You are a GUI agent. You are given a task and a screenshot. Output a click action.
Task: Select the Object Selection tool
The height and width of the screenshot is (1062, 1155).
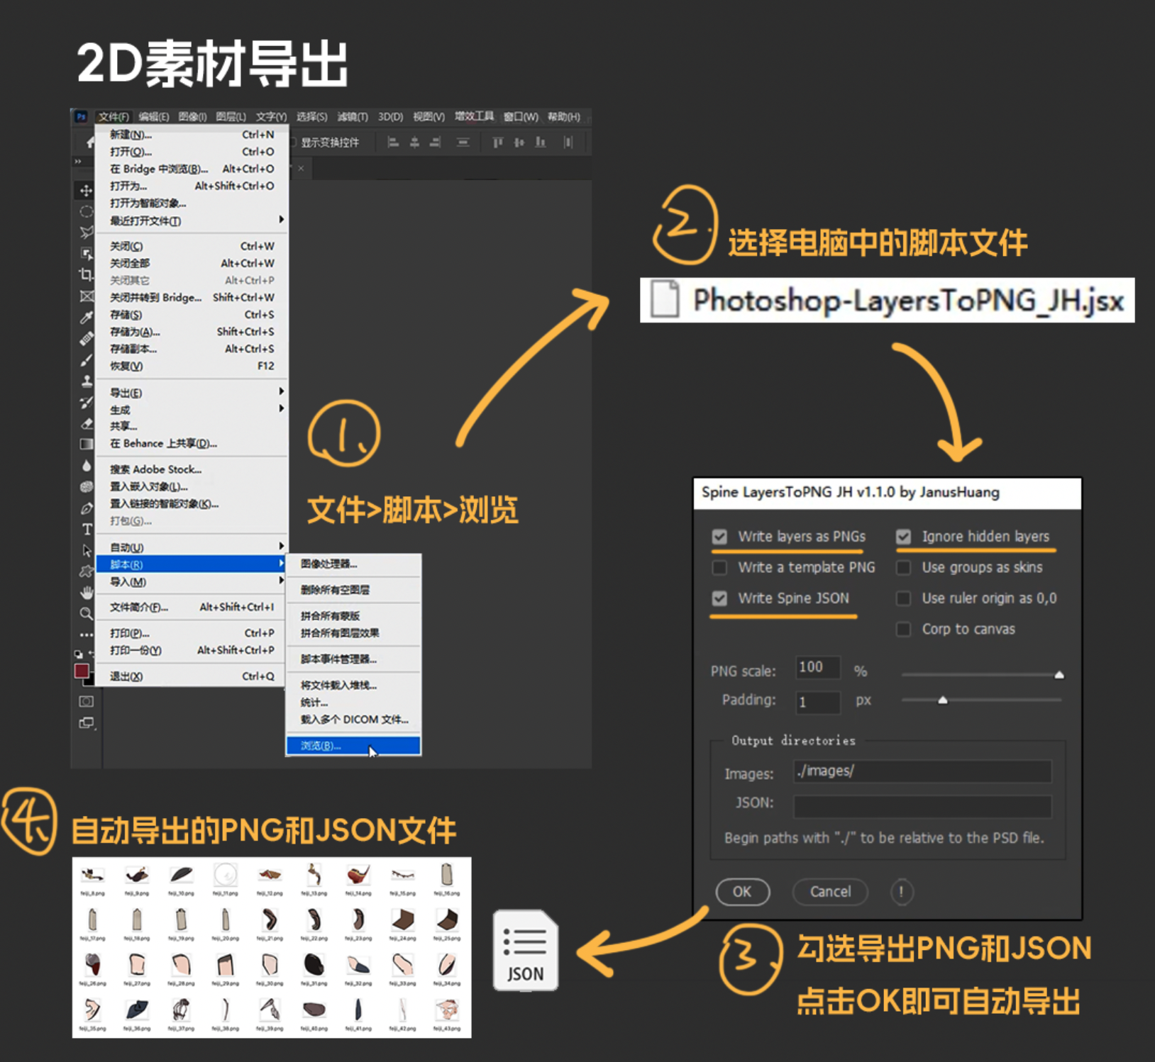tap(86, 253)
